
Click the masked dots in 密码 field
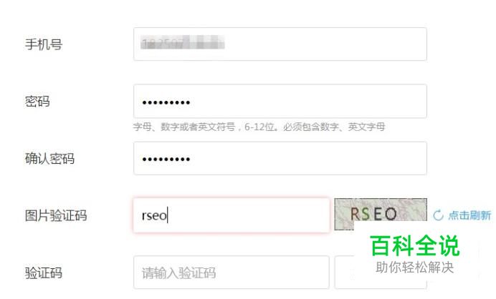[x=166, y=102]
